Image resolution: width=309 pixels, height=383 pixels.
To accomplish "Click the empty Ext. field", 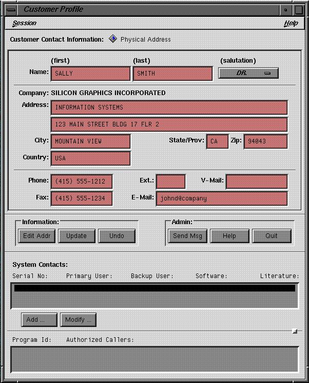I will [x=170, y=181].
